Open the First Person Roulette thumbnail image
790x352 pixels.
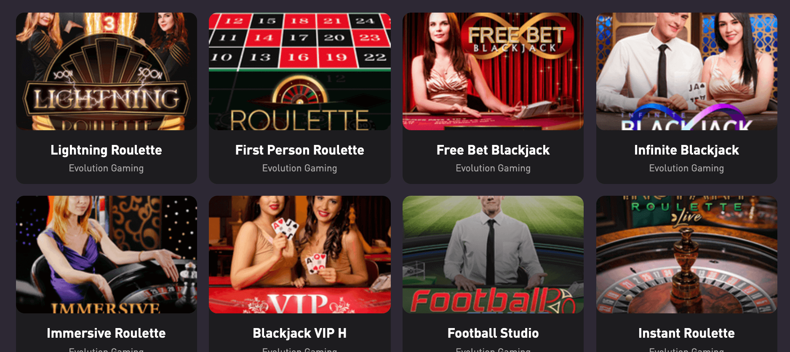300,71
